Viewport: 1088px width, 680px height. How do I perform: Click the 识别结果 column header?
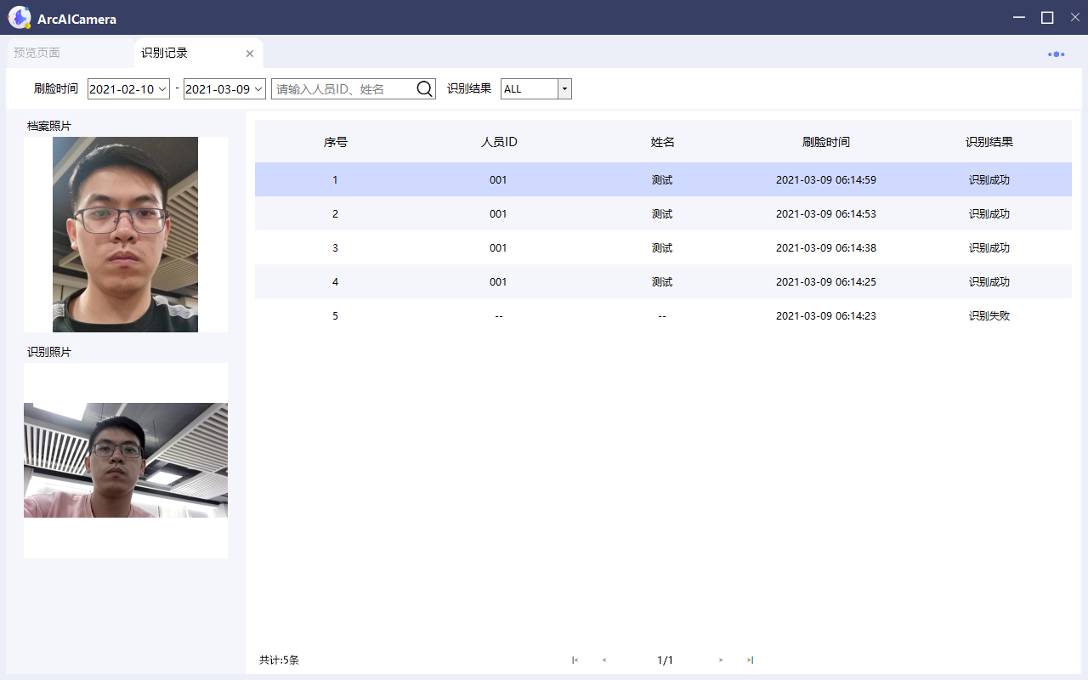pyautogui.click(x=989, y=142)
